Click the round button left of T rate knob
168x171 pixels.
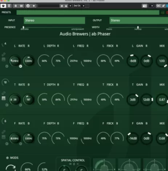[7, 105]
